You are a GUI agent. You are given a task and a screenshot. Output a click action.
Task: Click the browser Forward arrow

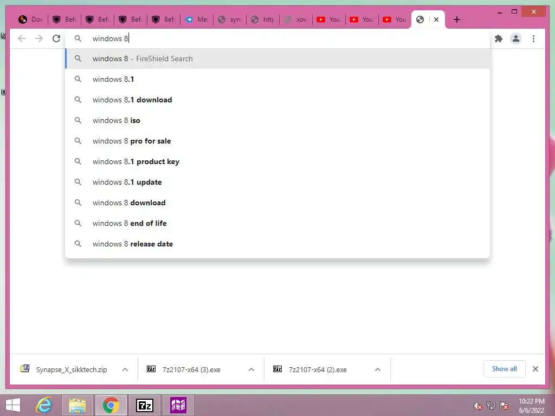click(39, 38)
